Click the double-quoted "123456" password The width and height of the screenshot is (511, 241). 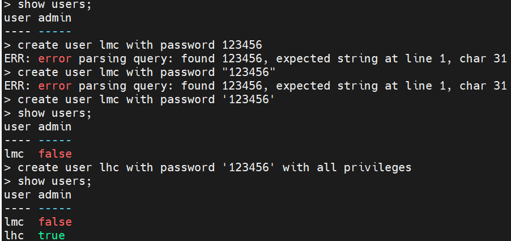point(249,73)
